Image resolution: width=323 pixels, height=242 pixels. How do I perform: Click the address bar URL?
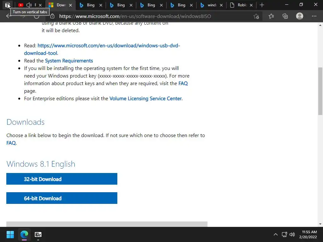pos(135,16)
